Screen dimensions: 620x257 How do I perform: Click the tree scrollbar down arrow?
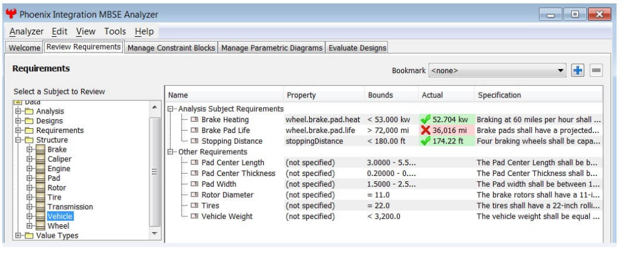click(155, 233)
